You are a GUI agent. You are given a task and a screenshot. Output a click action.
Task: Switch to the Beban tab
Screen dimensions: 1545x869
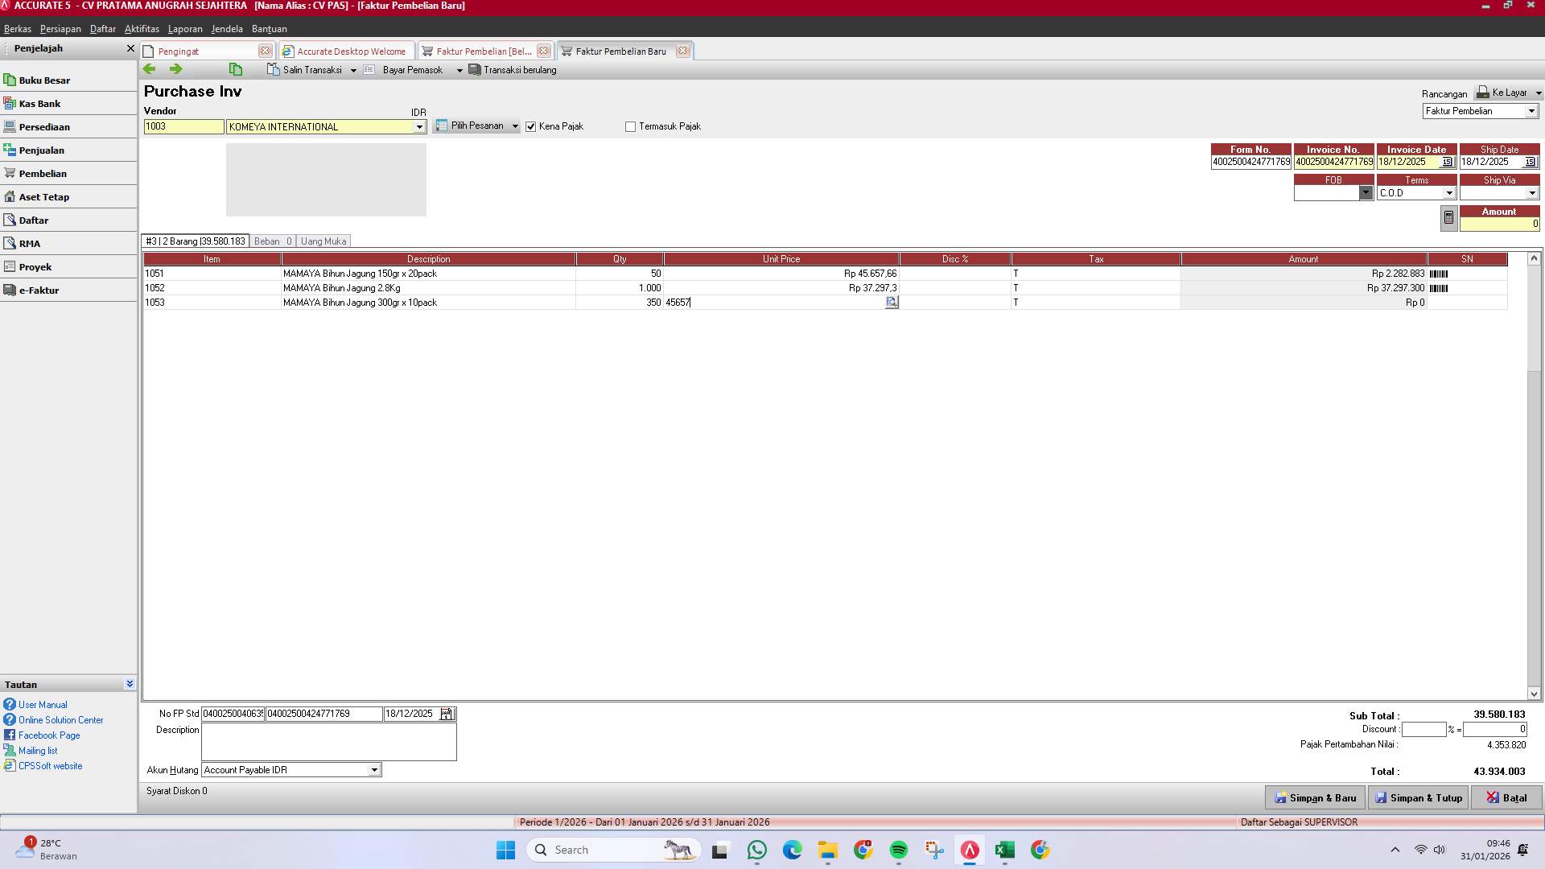[x=272, y=241]
